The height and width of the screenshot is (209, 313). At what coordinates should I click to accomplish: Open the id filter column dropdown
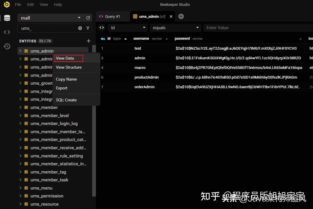pos(128,28)
